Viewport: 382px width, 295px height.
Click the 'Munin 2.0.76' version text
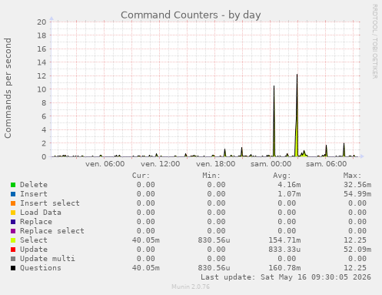pos(191,287)
